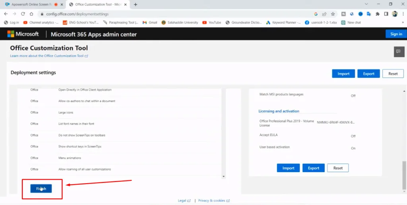407x205 pixels.
Task: Open the Keyword Planner bookmark
Action: click(x=283, y=23)
